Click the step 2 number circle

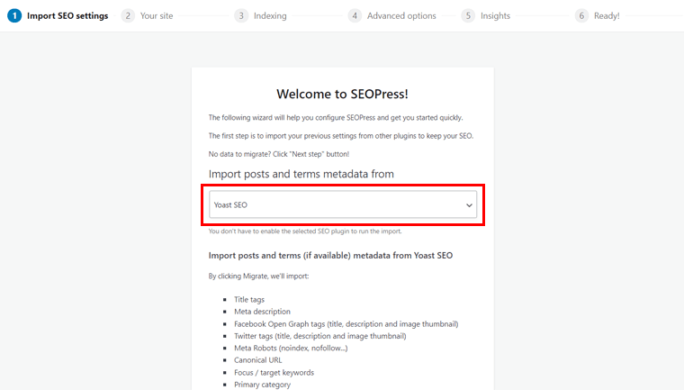(x=128, y=15)
